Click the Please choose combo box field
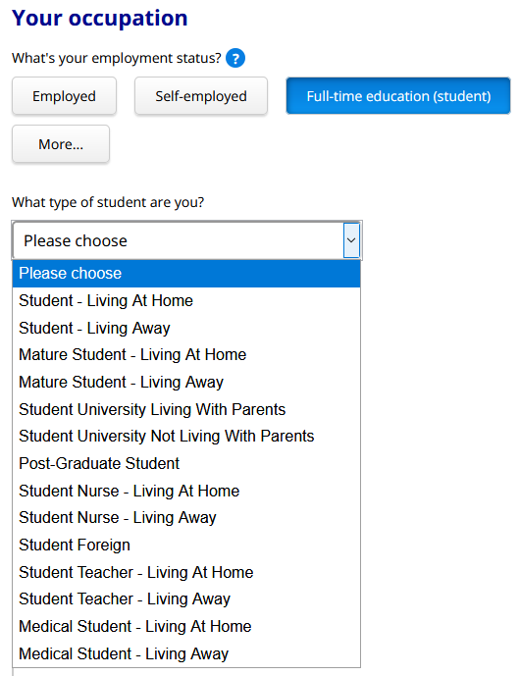This screenshot has height=676, width=520. click(x=186, y=240)
